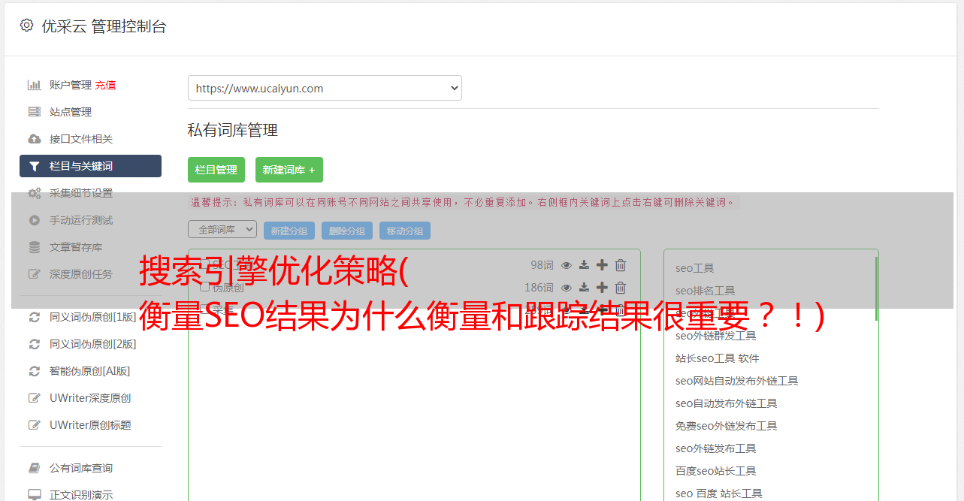Select keyword seo工具 in the right list

pos(695,268)
